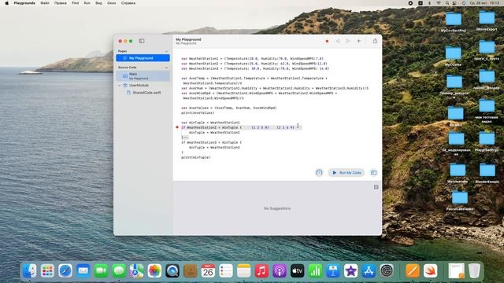This screenshot has width=504, height=283.
Task: Open the Playgrounds app menu
Action: click(24, 3)
